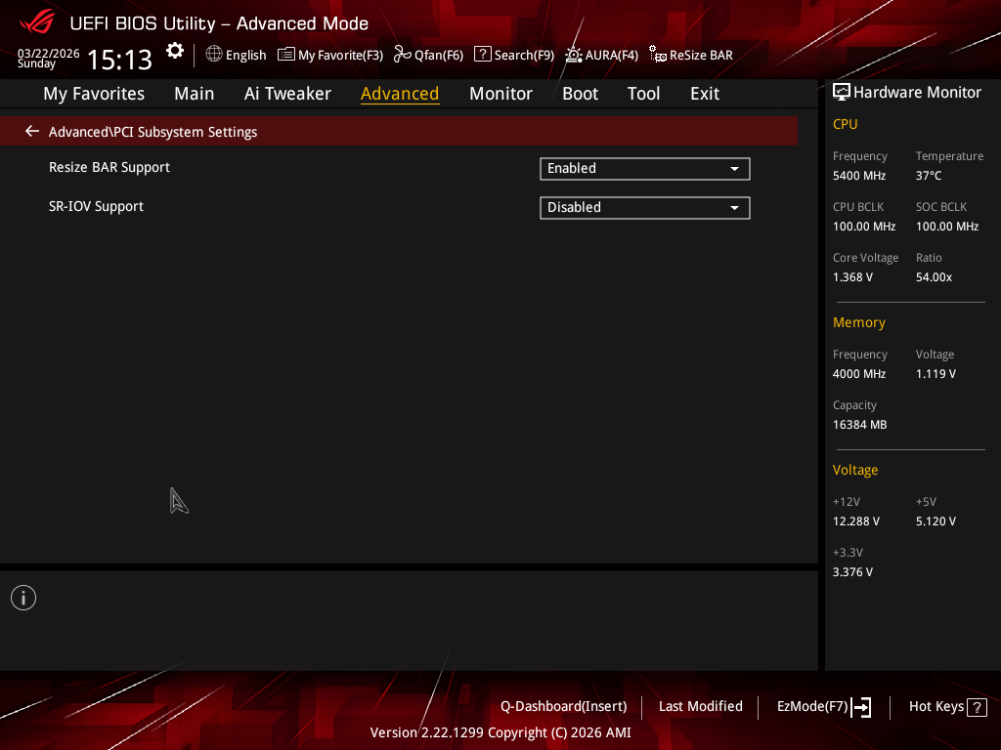Click Hot Keys button text
1001x750 pixels.
click(936, 706)
